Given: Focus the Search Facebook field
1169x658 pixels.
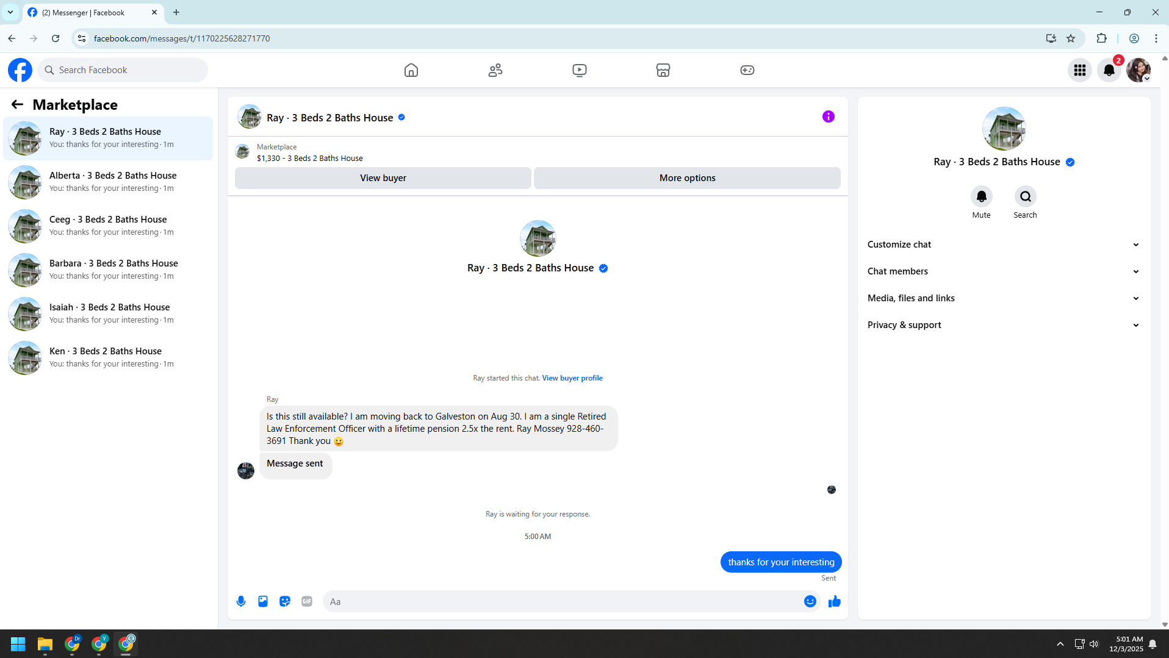Looking at the screenshot, I should [123, 70].
